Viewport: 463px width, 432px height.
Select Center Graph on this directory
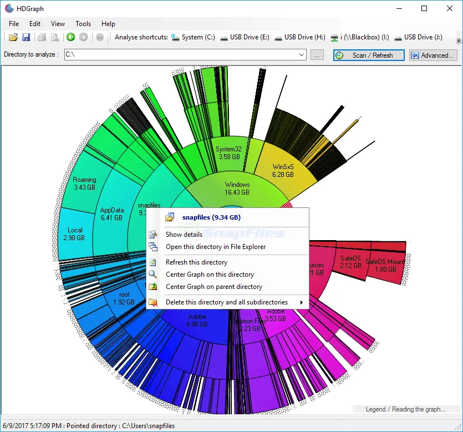click(x=210, y=275)
